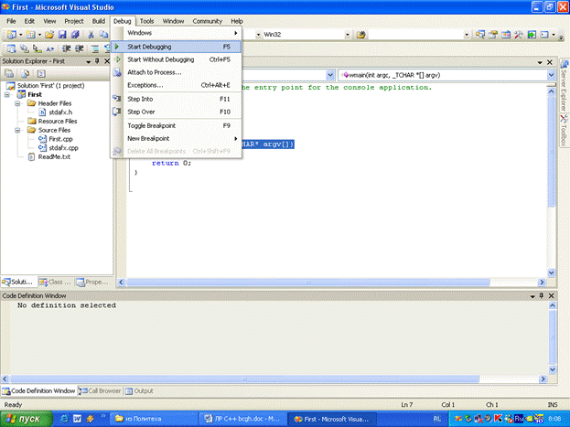Switch to the Output tab

point(139,391)
